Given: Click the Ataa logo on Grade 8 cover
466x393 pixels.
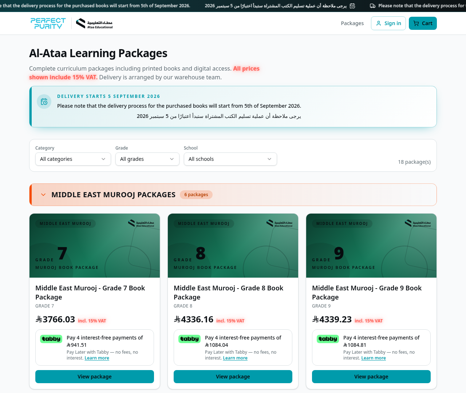Looking at the screenshot, I should pyautogui.click(x=280, y=223).
